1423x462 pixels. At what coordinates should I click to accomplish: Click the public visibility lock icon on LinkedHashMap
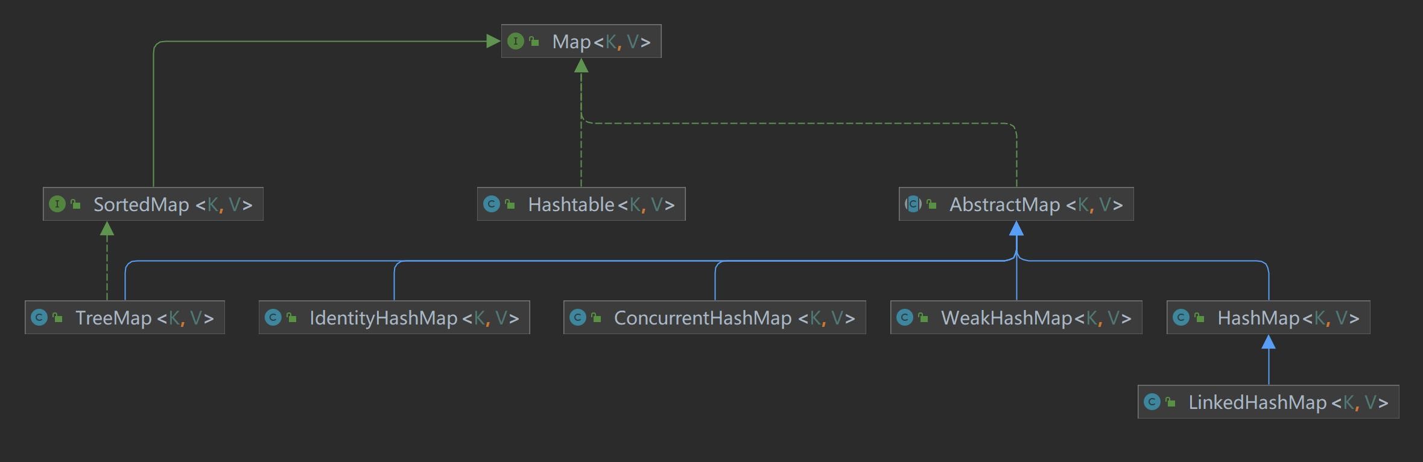pyautogui.click(x=1170, y=402)
